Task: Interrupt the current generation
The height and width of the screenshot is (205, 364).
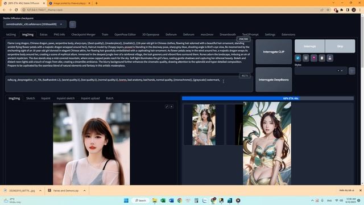Action: tap(309, 46)
